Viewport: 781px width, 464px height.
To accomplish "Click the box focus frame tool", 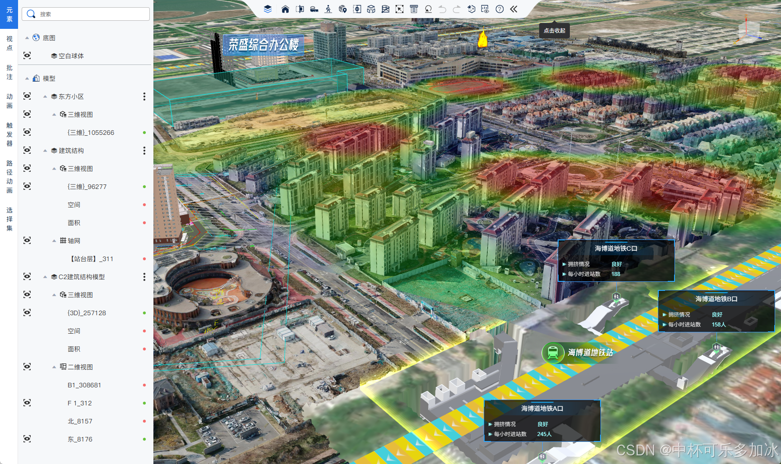I will click(x=357, y=9).
